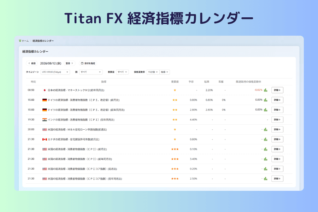
Task: Click the 19:30 time cell
Action: point(31,120)
